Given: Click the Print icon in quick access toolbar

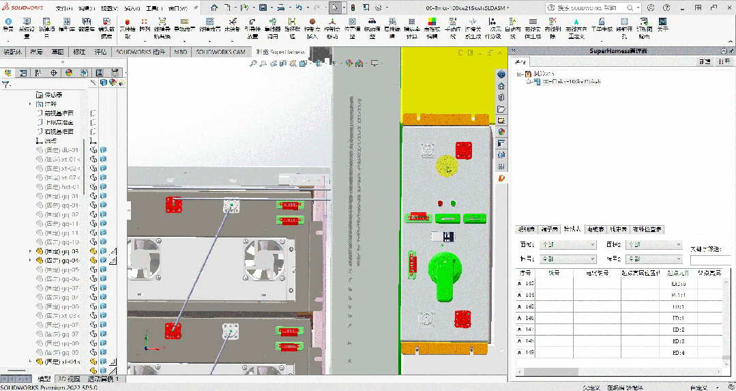Looking at the screenshot, I should click(x=280, y=8).
